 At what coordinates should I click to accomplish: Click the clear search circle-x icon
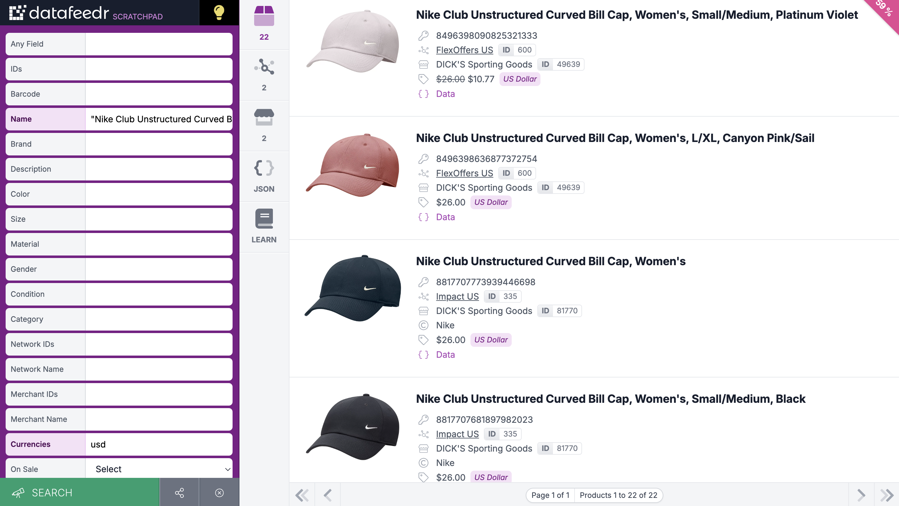tap(219, 492)
